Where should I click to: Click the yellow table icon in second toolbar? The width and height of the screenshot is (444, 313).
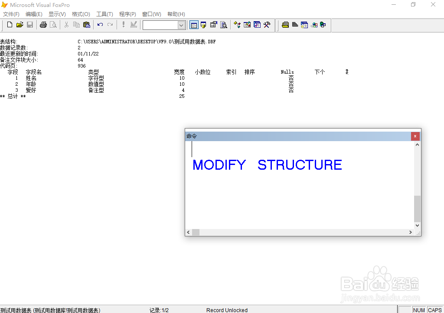pos(285,25)
